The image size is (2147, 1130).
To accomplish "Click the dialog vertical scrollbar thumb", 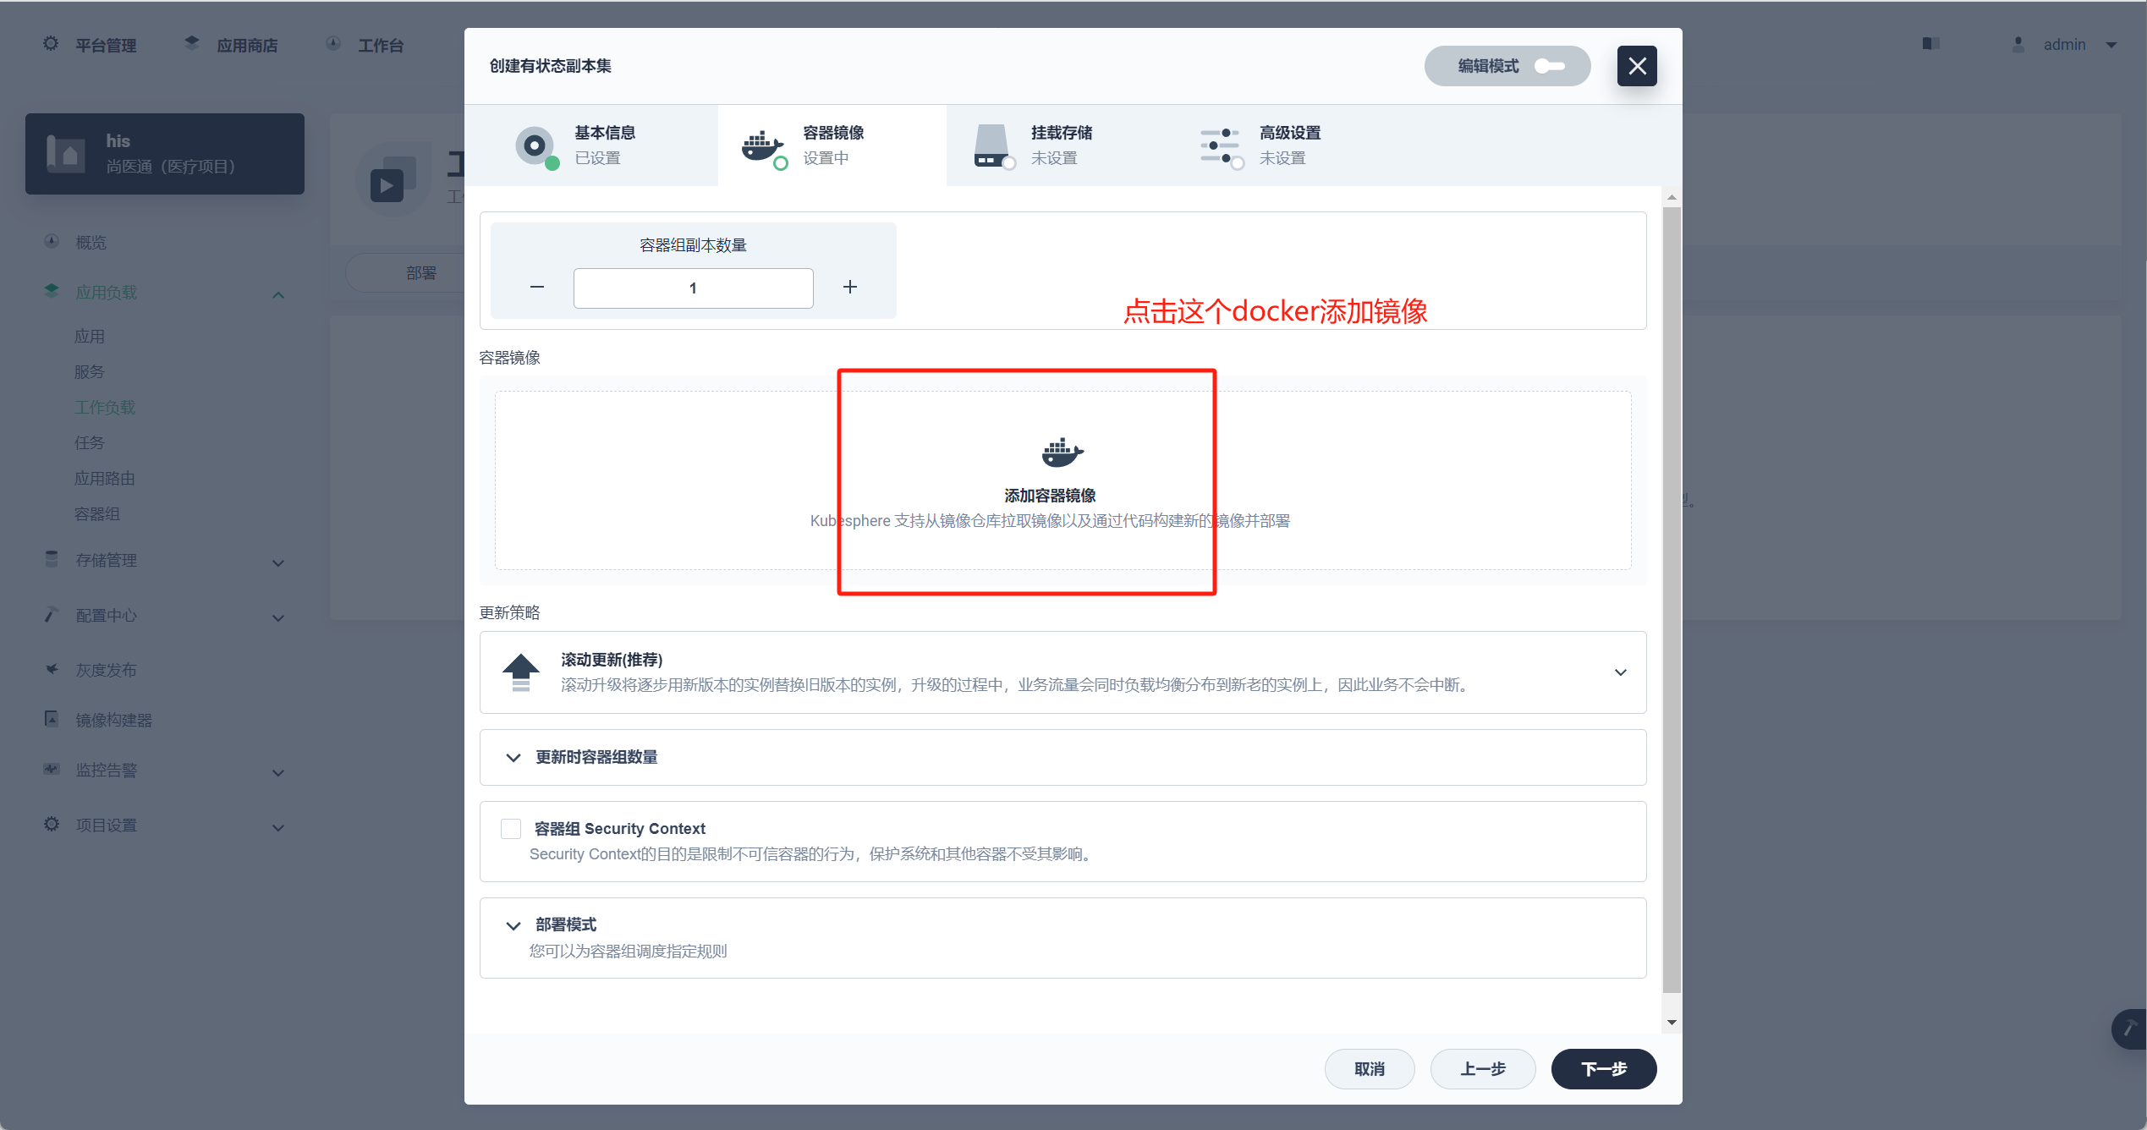I will 1672,600.
